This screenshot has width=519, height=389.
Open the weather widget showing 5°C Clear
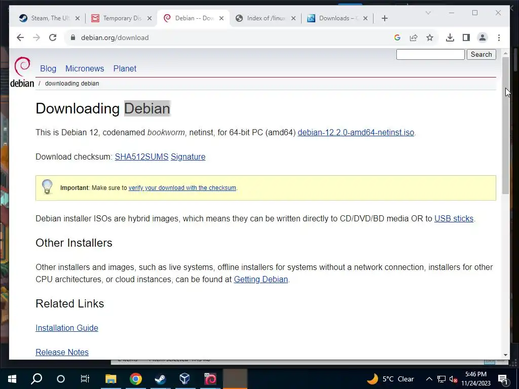391,379
